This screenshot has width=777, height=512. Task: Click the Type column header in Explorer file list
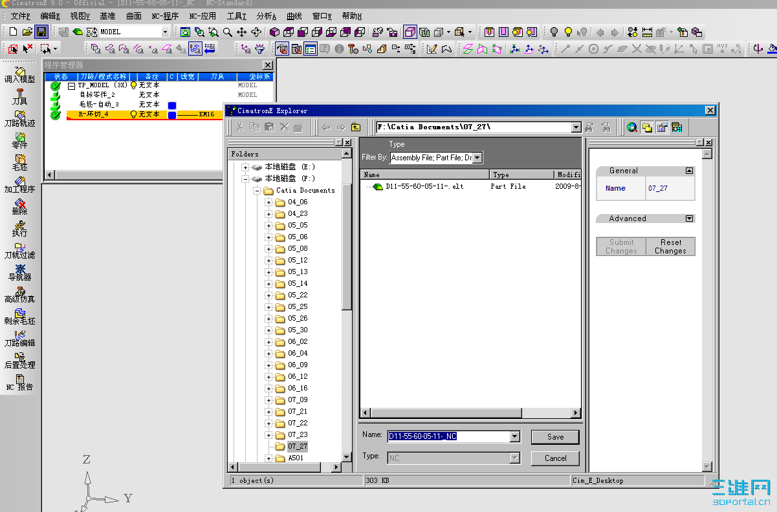521,175
